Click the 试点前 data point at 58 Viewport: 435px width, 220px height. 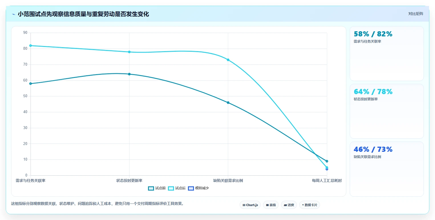tap(31, 84)
